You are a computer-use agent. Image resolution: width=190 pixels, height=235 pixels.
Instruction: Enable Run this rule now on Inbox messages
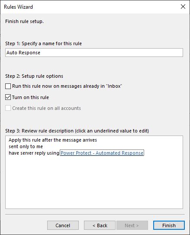click(8, 86)
